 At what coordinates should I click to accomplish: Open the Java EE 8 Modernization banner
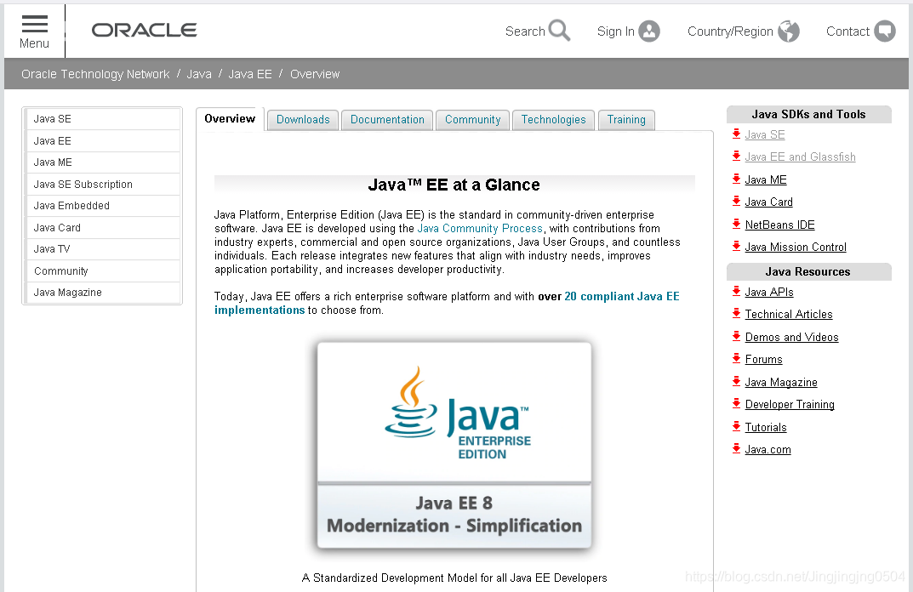[x=454, y=515]
